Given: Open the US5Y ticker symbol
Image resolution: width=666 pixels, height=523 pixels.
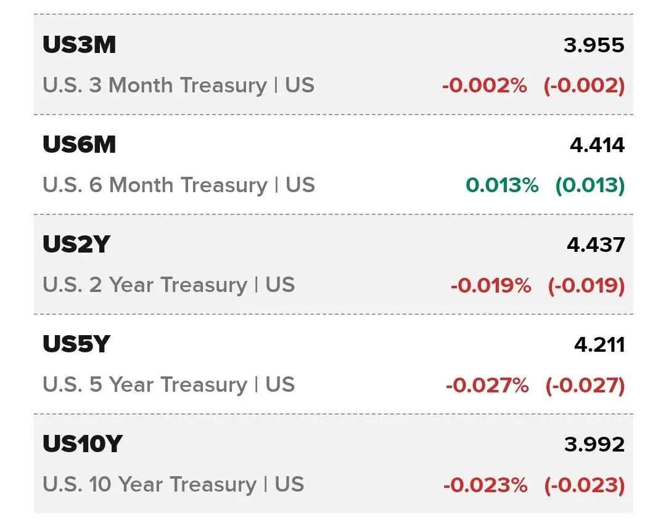Looking at the screenshot, I should tap(76, 344).
